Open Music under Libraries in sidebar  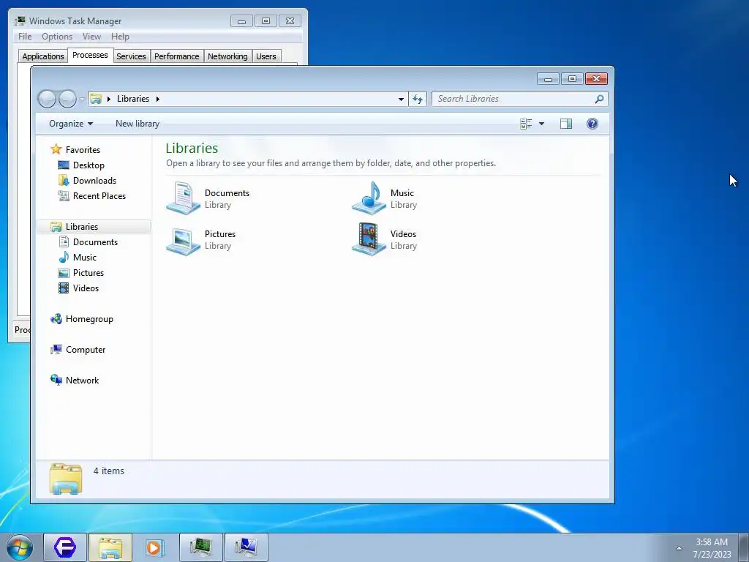point(85,257)
